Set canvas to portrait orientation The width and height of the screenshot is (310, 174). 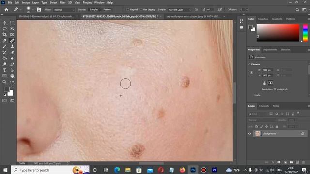point(264,83)
